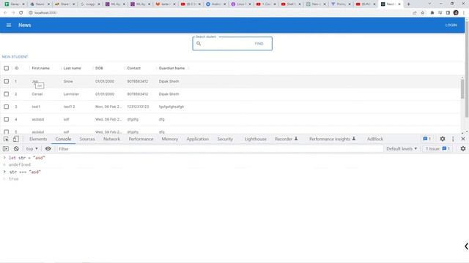Screen dimensions: 469x263
Task: Go back with the browser back arrow
Action: point(5,13)
